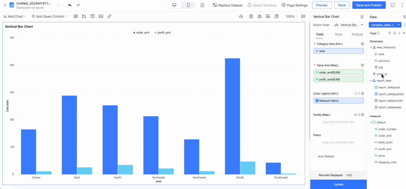The height and width of the screenshot is (189, 406).
Task: Click the Save button
Action: (342, 5)
